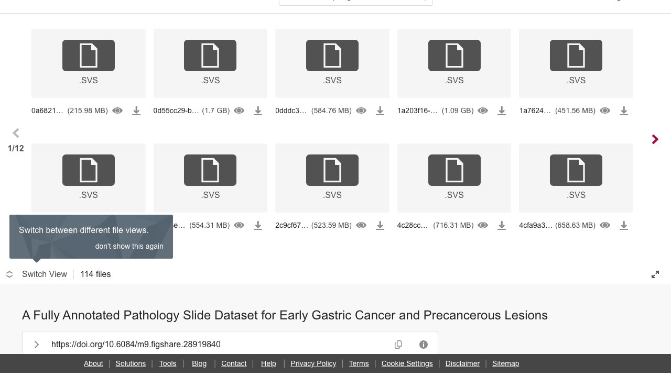The height and width of the screenshot is (377, 671).
Task: Download the 0d55cc29-b file (1.7 GB)
Action: pos(258,111)
